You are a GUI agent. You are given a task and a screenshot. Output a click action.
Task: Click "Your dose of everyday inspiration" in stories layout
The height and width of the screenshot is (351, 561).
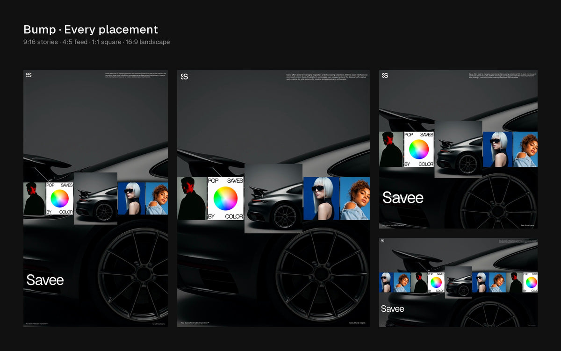point(37,323)
